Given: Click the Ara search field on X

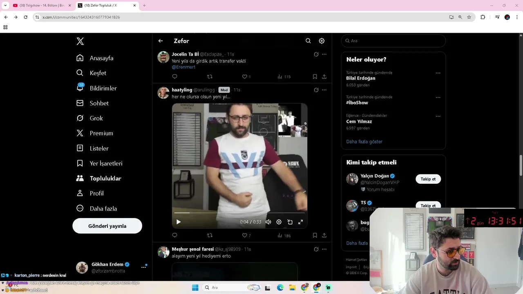Looking at the screenshot, I should click(393, 41).
